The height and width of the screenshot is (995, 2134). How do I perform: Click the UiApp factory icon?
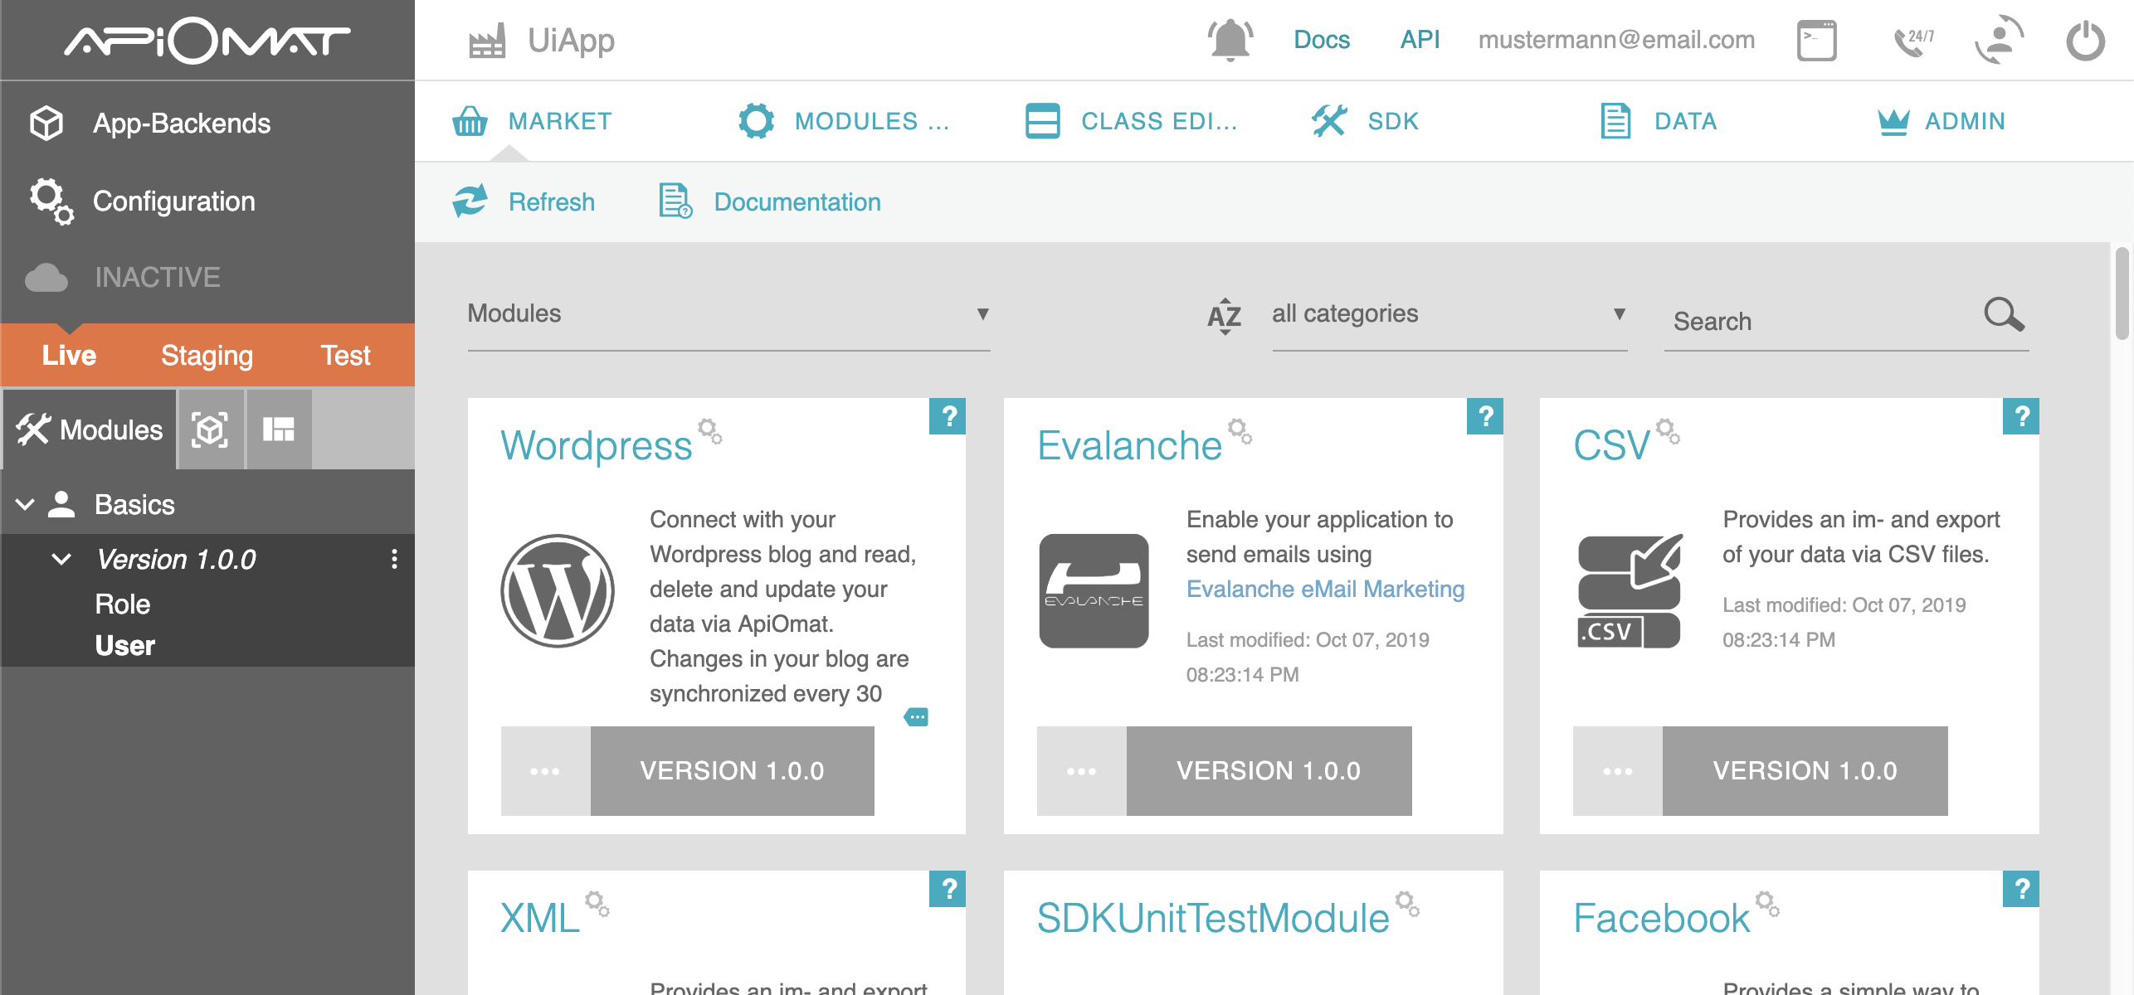(487, 41)
